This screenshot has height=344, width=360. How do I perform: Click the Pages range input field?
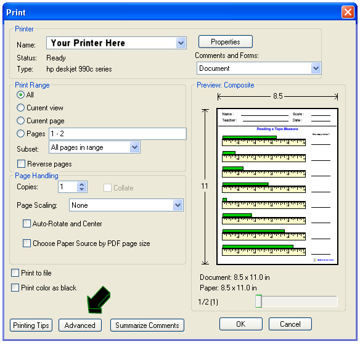[117, 134]
